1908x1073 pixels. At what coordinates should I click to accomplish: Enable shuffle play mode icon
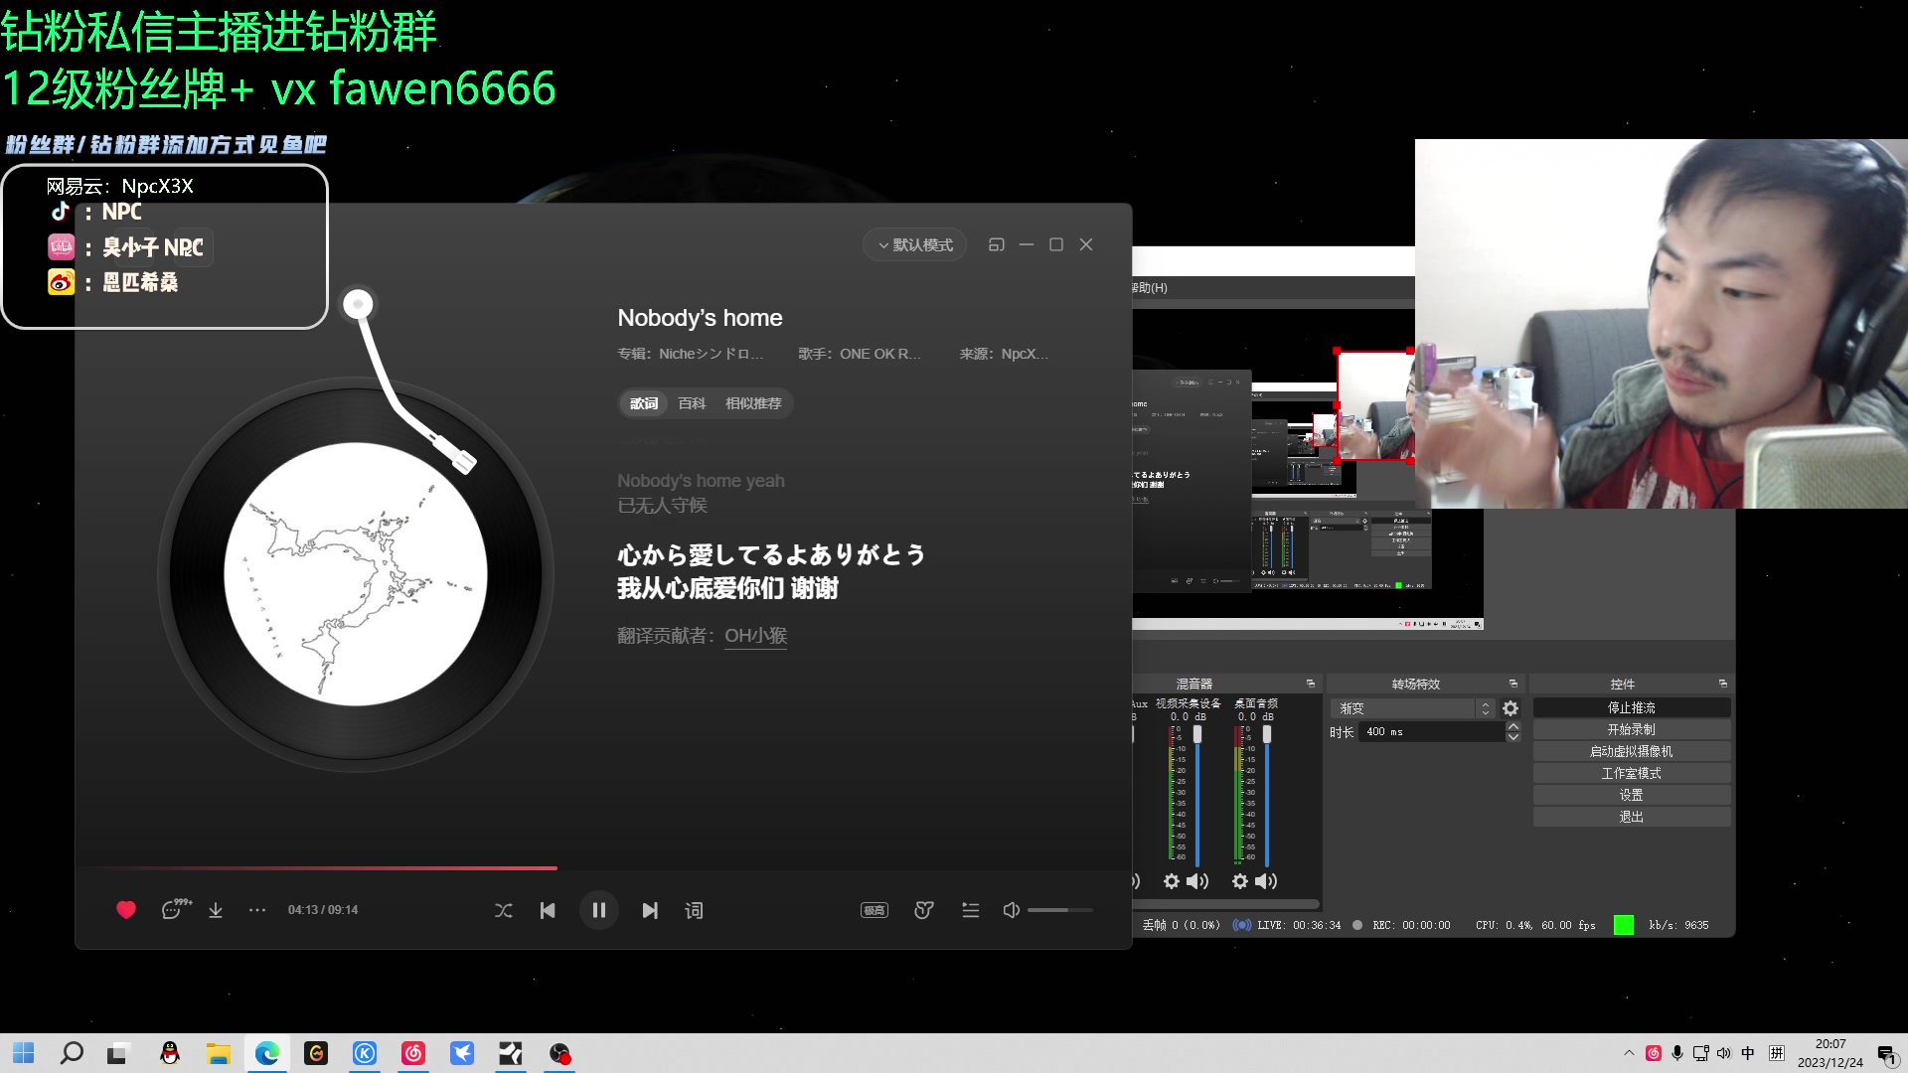504,910
